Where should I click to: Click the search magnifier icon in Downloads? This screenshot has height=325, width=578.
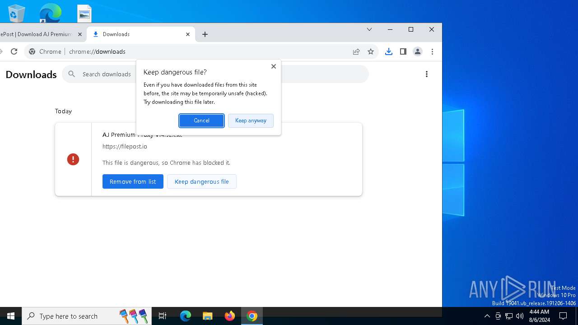71,74
